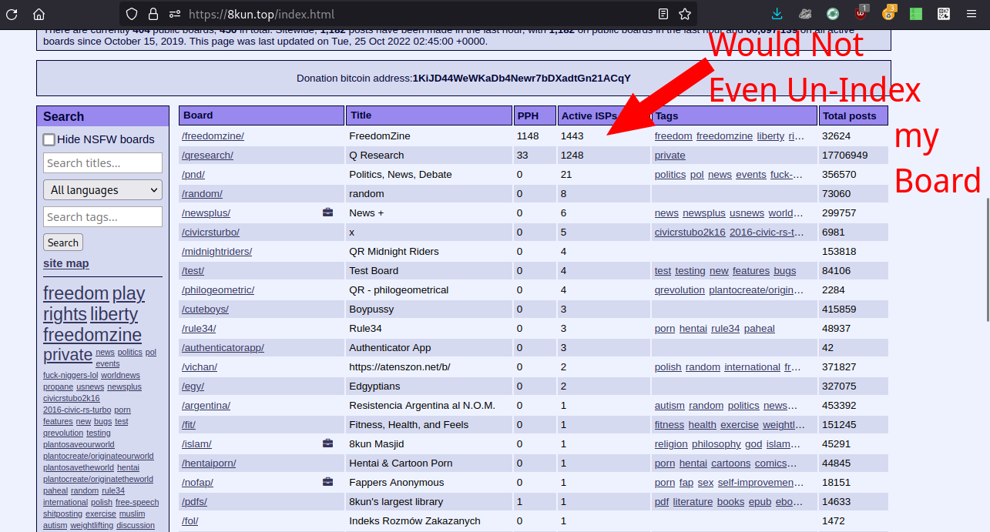Enable the Hide NSFW boards checkbox
Viewport: 990px width, 532px height.
[x=49, y=139]
